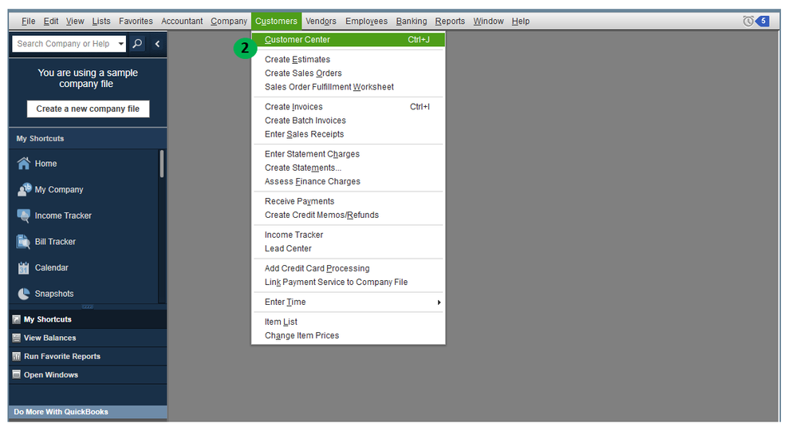Open the My Shortcuts panel section
The image size is (796, 435).
(x=87, y=319)
